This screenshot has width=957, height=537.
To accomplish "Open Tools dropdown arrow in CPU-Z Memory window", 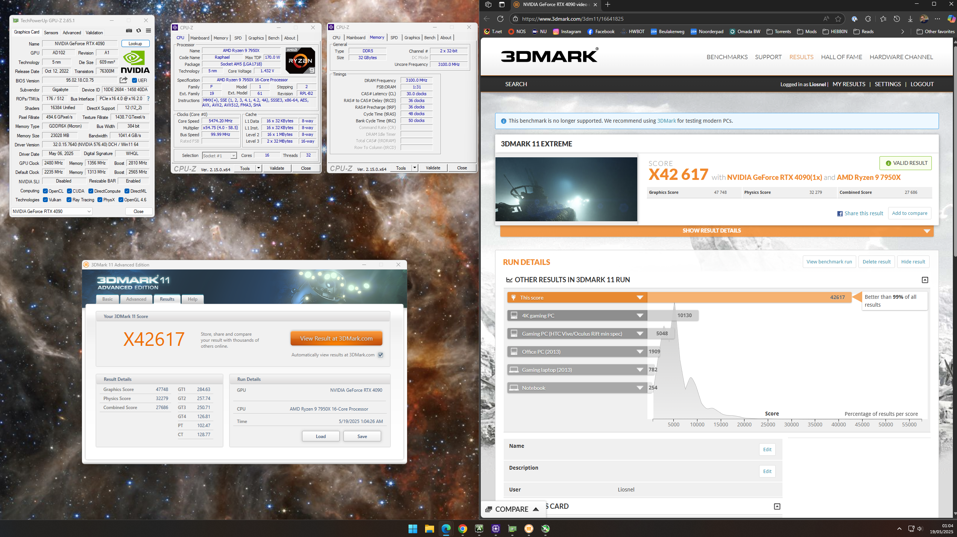I will [x=415, y=168].
